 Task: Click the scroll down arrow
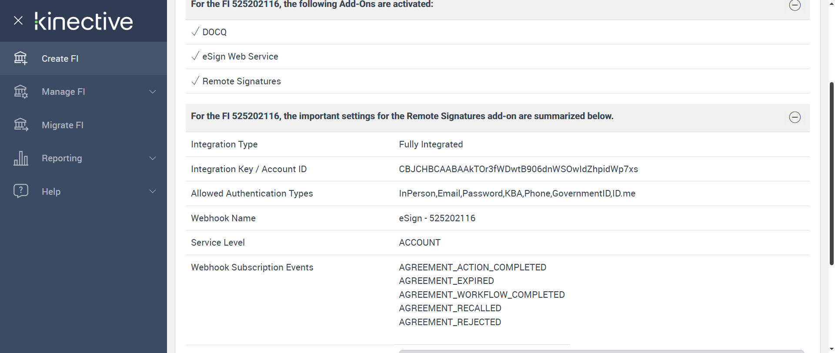[832, 349]
